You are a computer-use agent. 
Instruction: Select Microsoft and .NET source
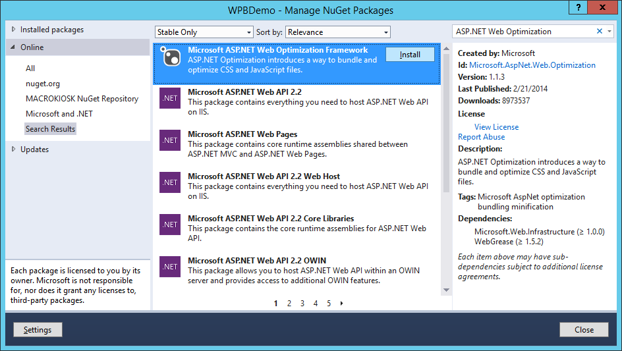[x=59, y=114]
